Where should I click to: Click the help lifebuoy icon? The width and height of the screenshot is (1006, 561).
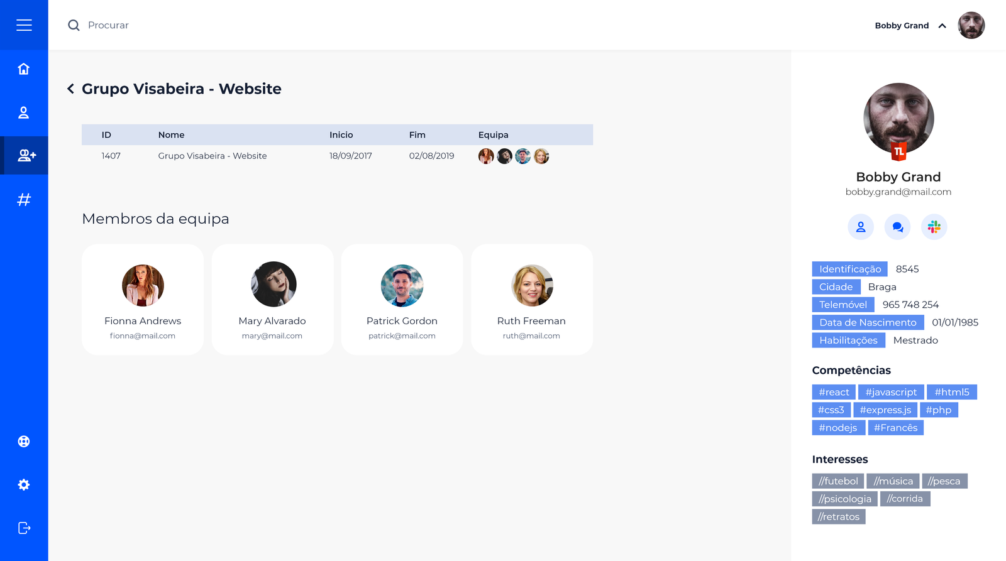[24, 441]
